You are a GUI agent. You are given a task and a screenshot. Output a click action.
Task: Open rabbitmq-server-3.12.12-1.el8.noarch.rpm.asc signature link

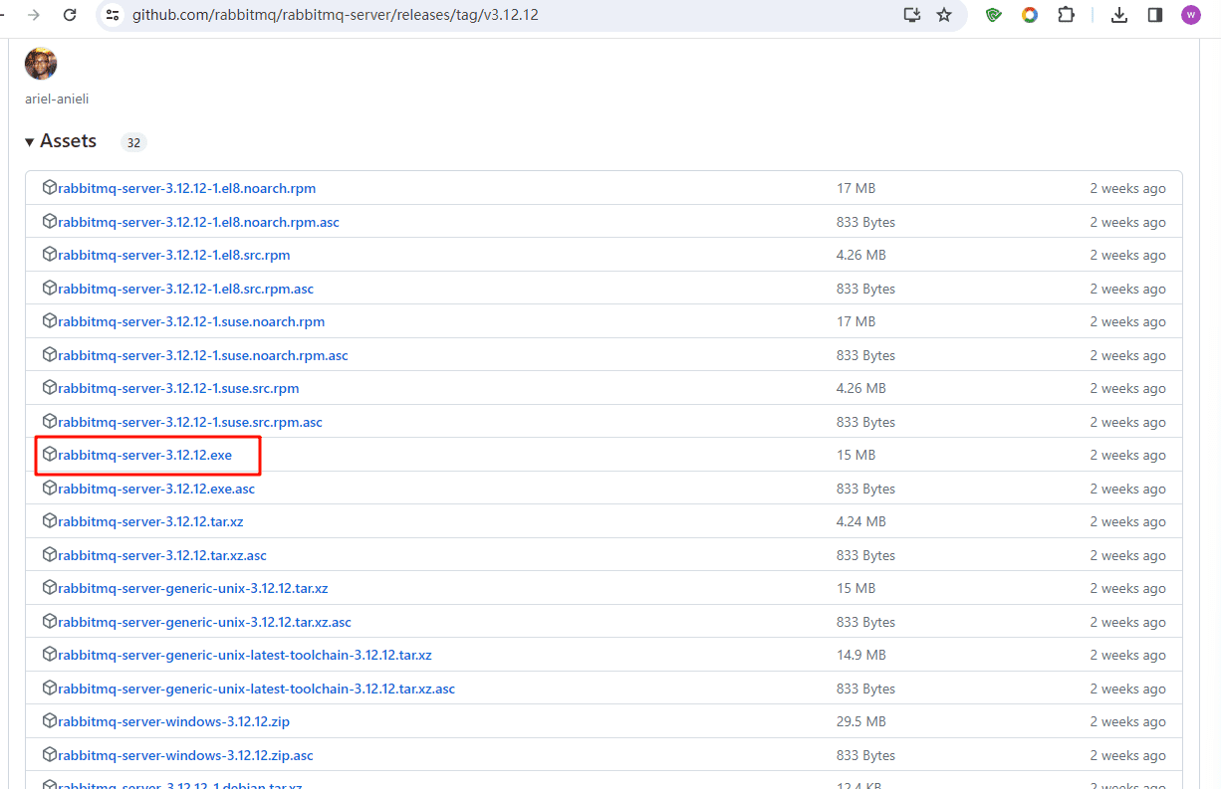point(198,222)
